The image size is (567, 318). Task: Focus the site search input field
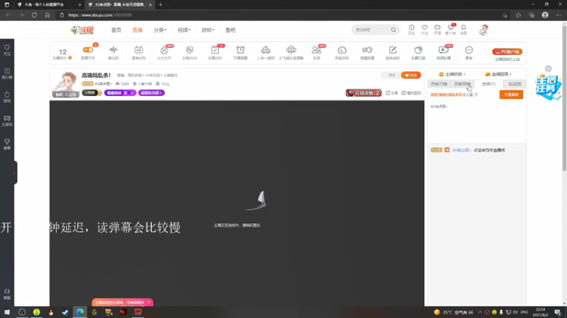tap(371, 30)
